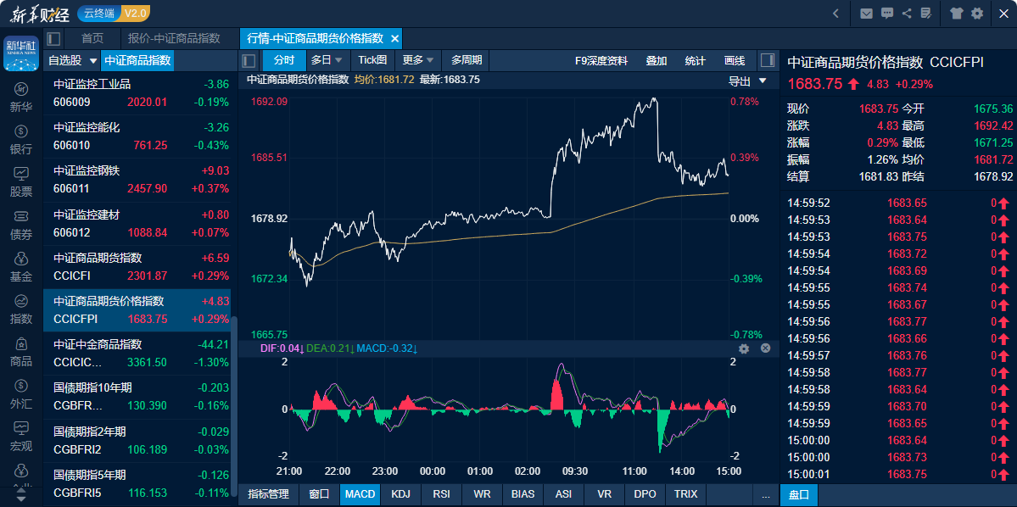This screenshot has width=1017, height=507.
Task: Select the 多周期 chart view
Action: click(467, 61)
